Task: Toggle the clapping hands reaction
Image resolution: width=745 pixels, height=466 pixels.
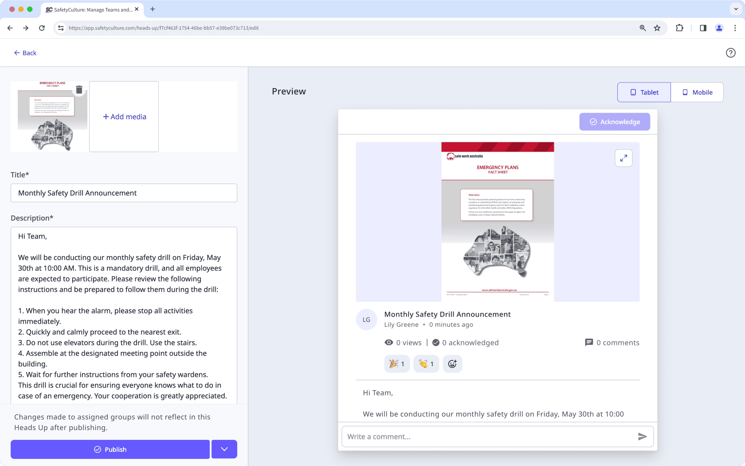Action: tap(426, 364)
